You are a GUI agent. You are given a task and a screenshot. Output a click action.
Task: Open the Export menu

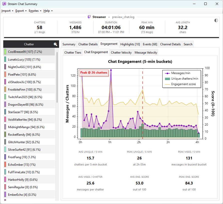pos(21,11)
